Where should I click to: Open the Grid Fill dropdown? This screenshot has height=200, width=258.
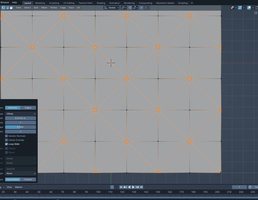point(21,169)
